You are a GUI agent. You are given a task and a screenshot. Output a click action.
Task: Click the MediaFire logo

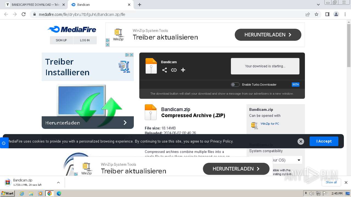tap(72, 29)
